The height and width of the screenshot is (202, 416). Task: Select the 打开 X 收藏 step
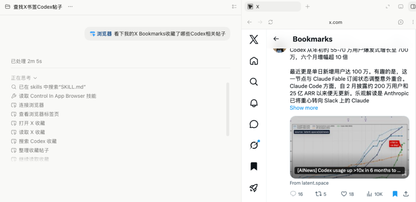point(28,123)
